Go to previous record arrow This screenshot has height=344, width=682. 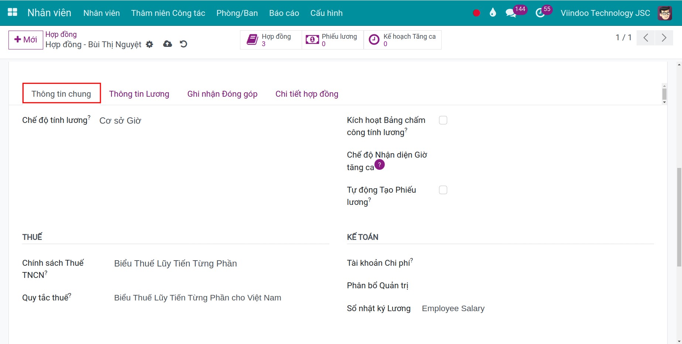point(646,38)
